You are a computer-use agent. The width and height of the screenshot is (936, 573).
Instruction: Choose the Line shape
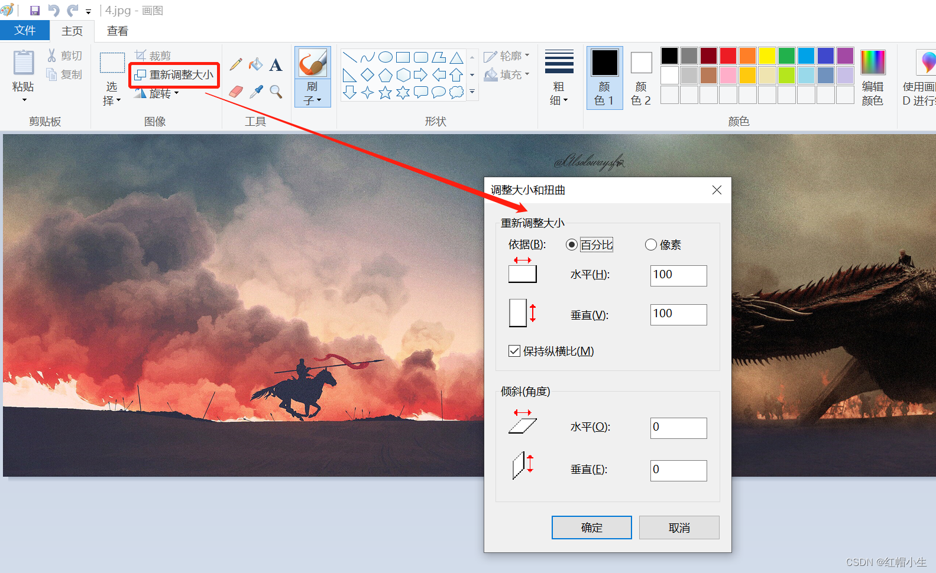tap(350, 57)
